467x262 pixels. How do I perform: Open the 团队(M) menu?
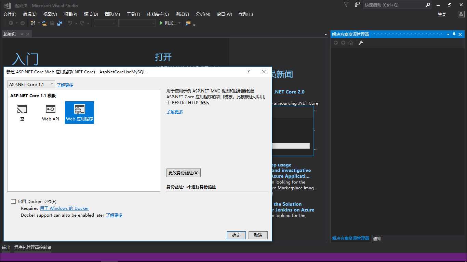[112, 14]
